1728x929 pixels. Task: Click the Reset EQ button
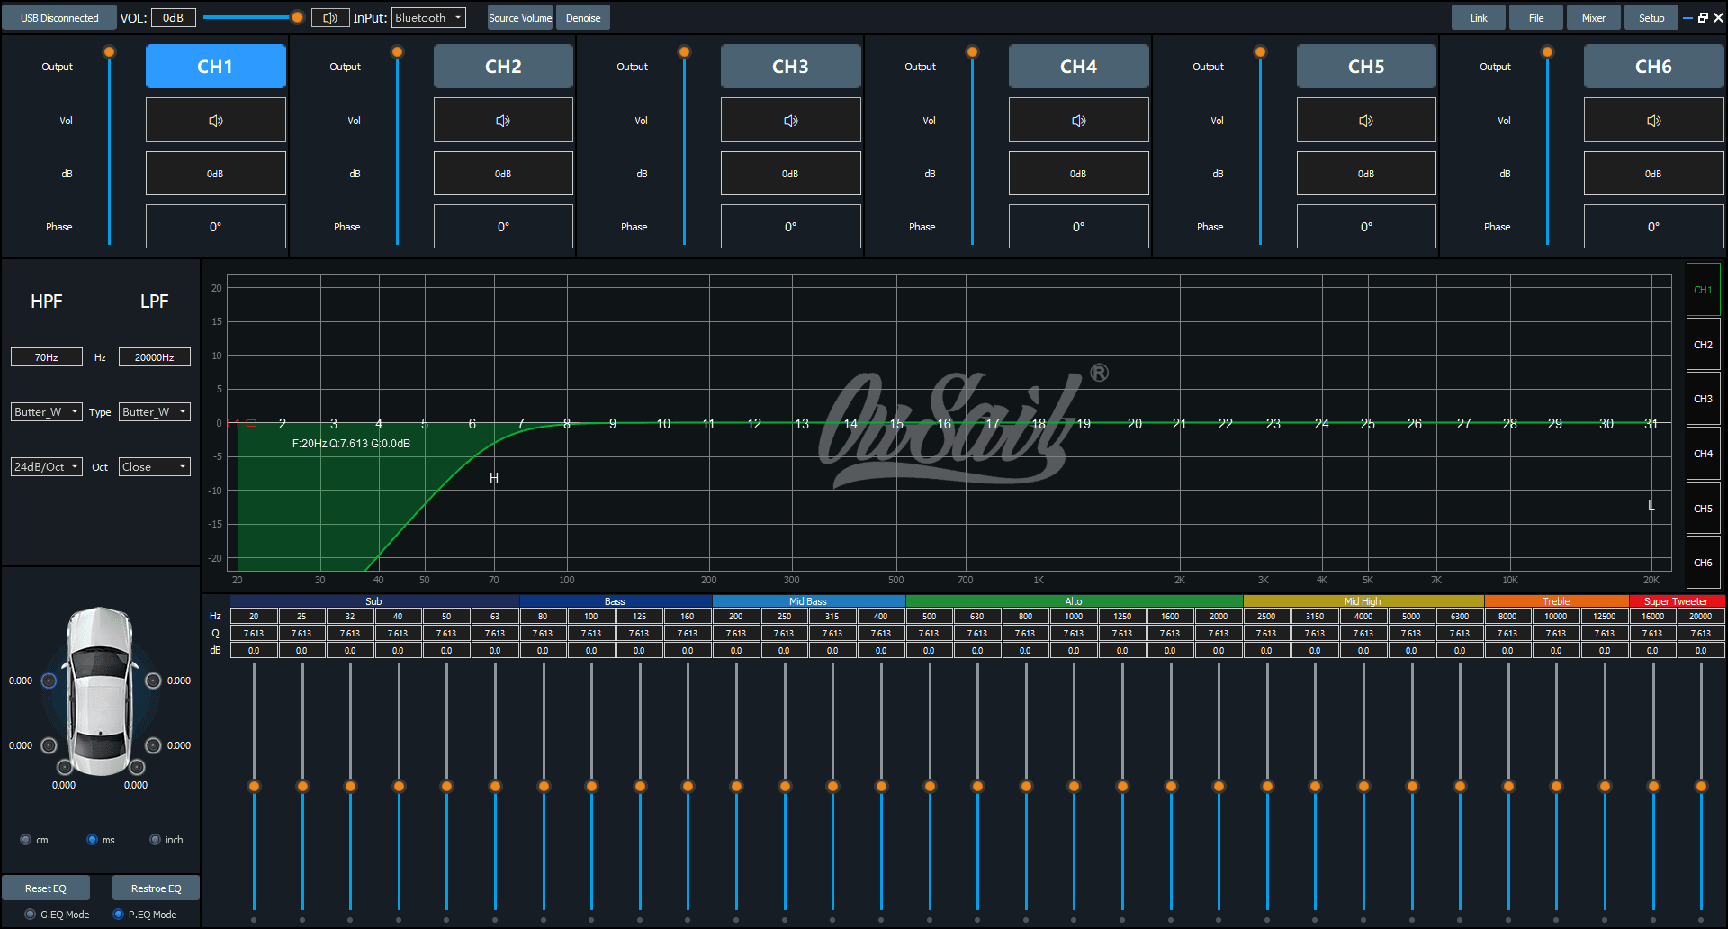(46, 888)
